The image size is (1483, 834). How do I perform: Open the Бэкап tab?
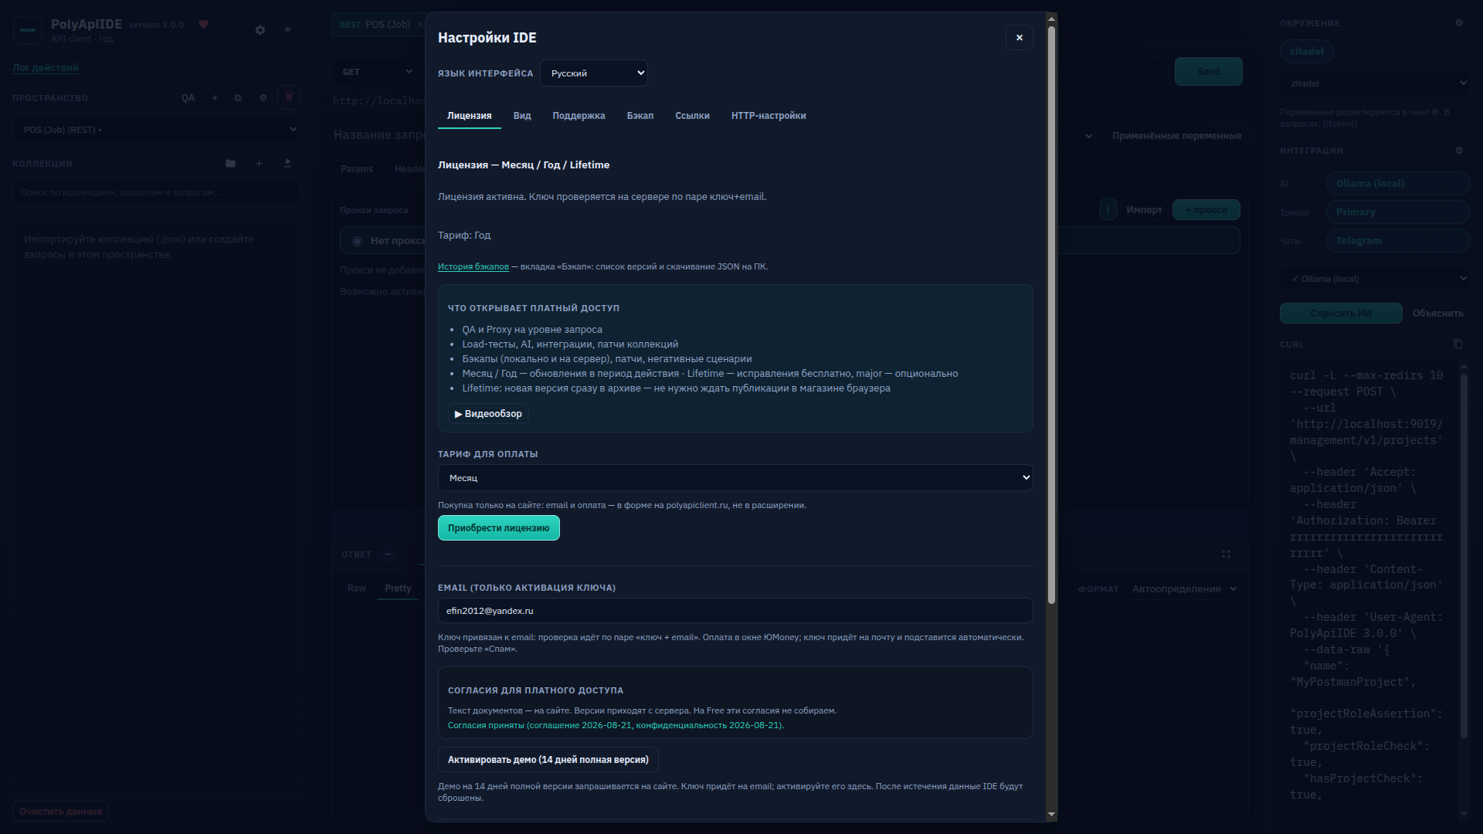(x=640, y=116)
